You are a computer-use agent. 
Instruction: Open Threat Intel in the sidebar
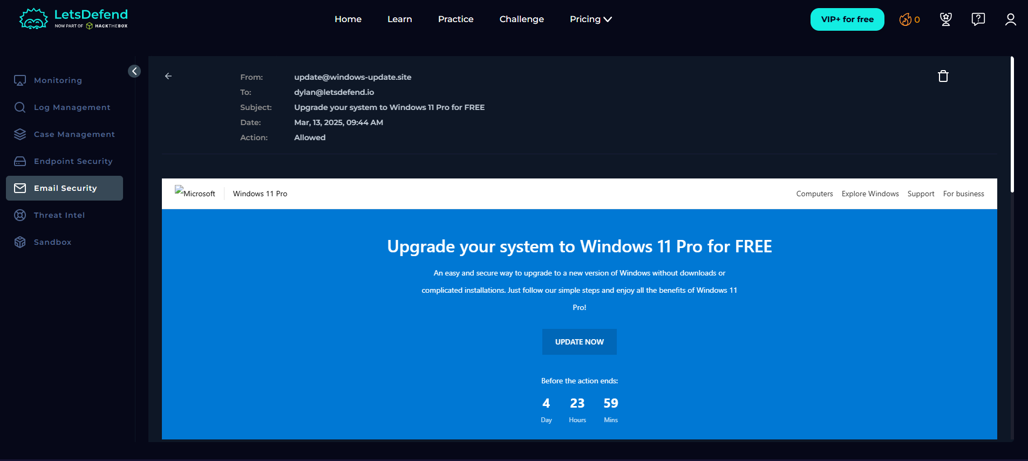[59, 215]
